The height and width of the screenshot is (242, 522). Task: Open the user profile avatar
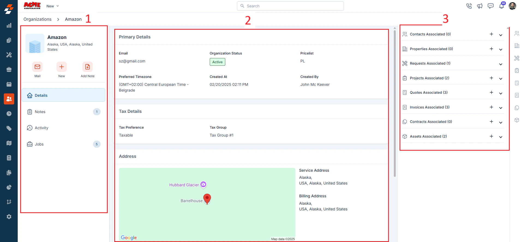pyautogui.click(x=512, y=6)
